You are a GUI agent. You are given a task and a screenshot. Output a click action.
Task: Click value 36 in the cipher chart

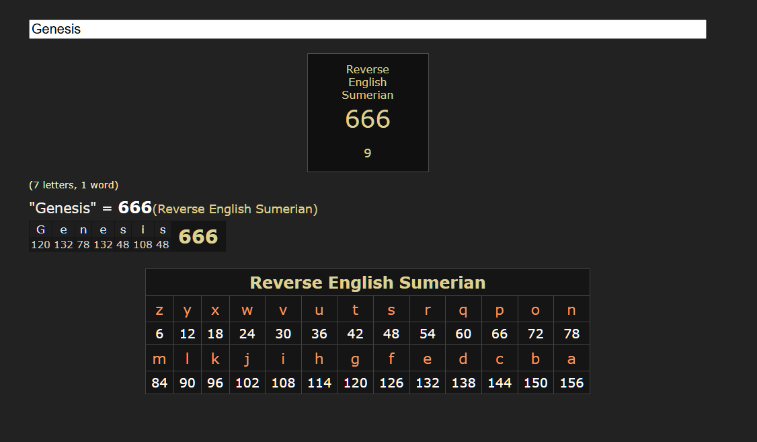pos(319,334)
